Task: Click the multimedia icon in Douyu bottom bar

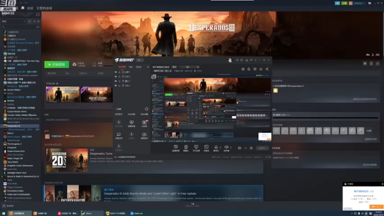Action: tap(206, 148)
